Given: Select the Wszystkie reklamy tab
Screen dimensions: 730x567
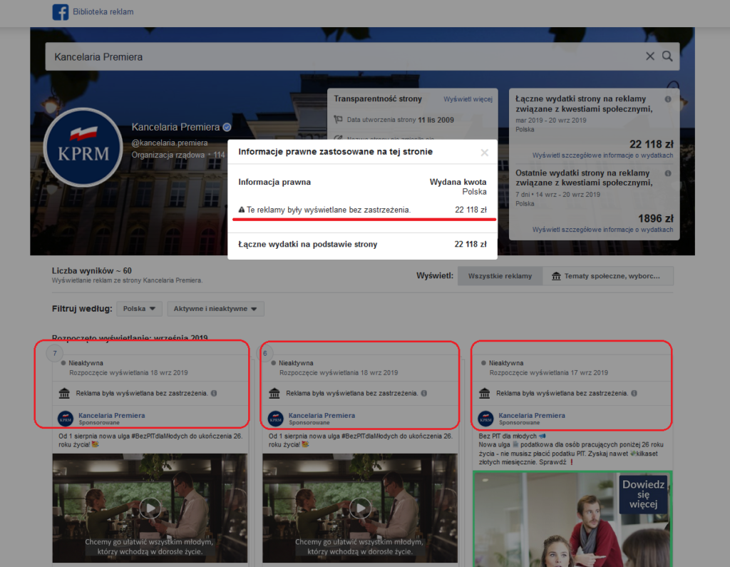Looking at the screenshot, I should coord(500,276).
